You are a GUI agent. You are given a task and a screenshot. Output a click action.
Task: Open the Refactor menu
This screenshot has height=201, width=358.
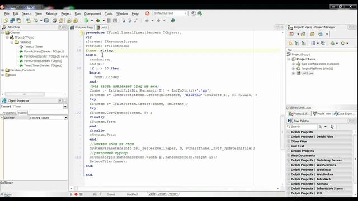[51, 13]
